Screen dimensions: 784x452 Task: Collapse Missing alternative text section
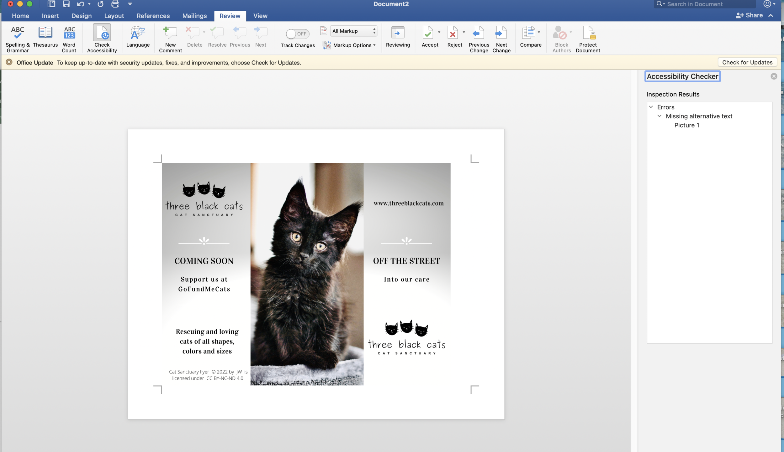[x=660, y=116]
